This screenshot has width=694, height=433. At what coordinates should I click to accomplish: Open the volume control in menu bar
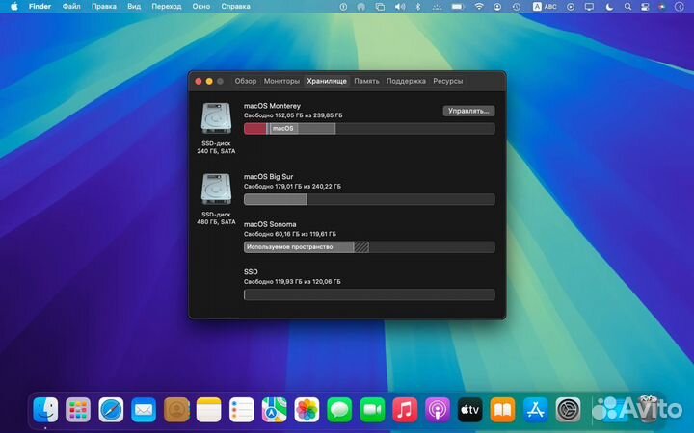coord(400,7)
